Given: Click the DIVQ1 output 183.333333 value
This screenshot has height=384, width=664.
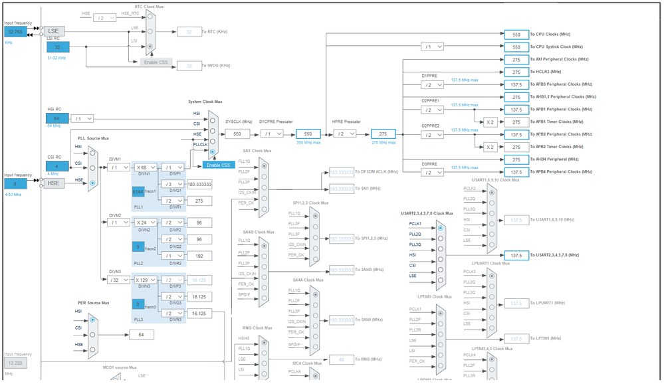Looking at the screenshot, I should tap(199, 184).
